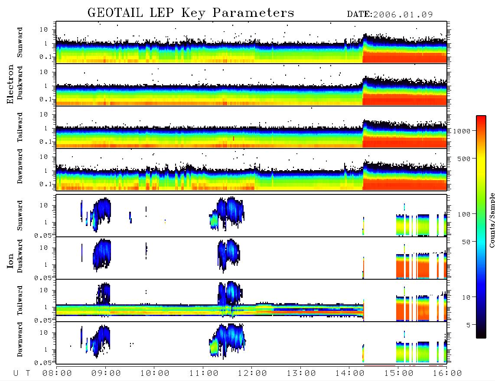Click the 13:00 time tick label
The width and height of the screenshot is (495, 381).
301,374
